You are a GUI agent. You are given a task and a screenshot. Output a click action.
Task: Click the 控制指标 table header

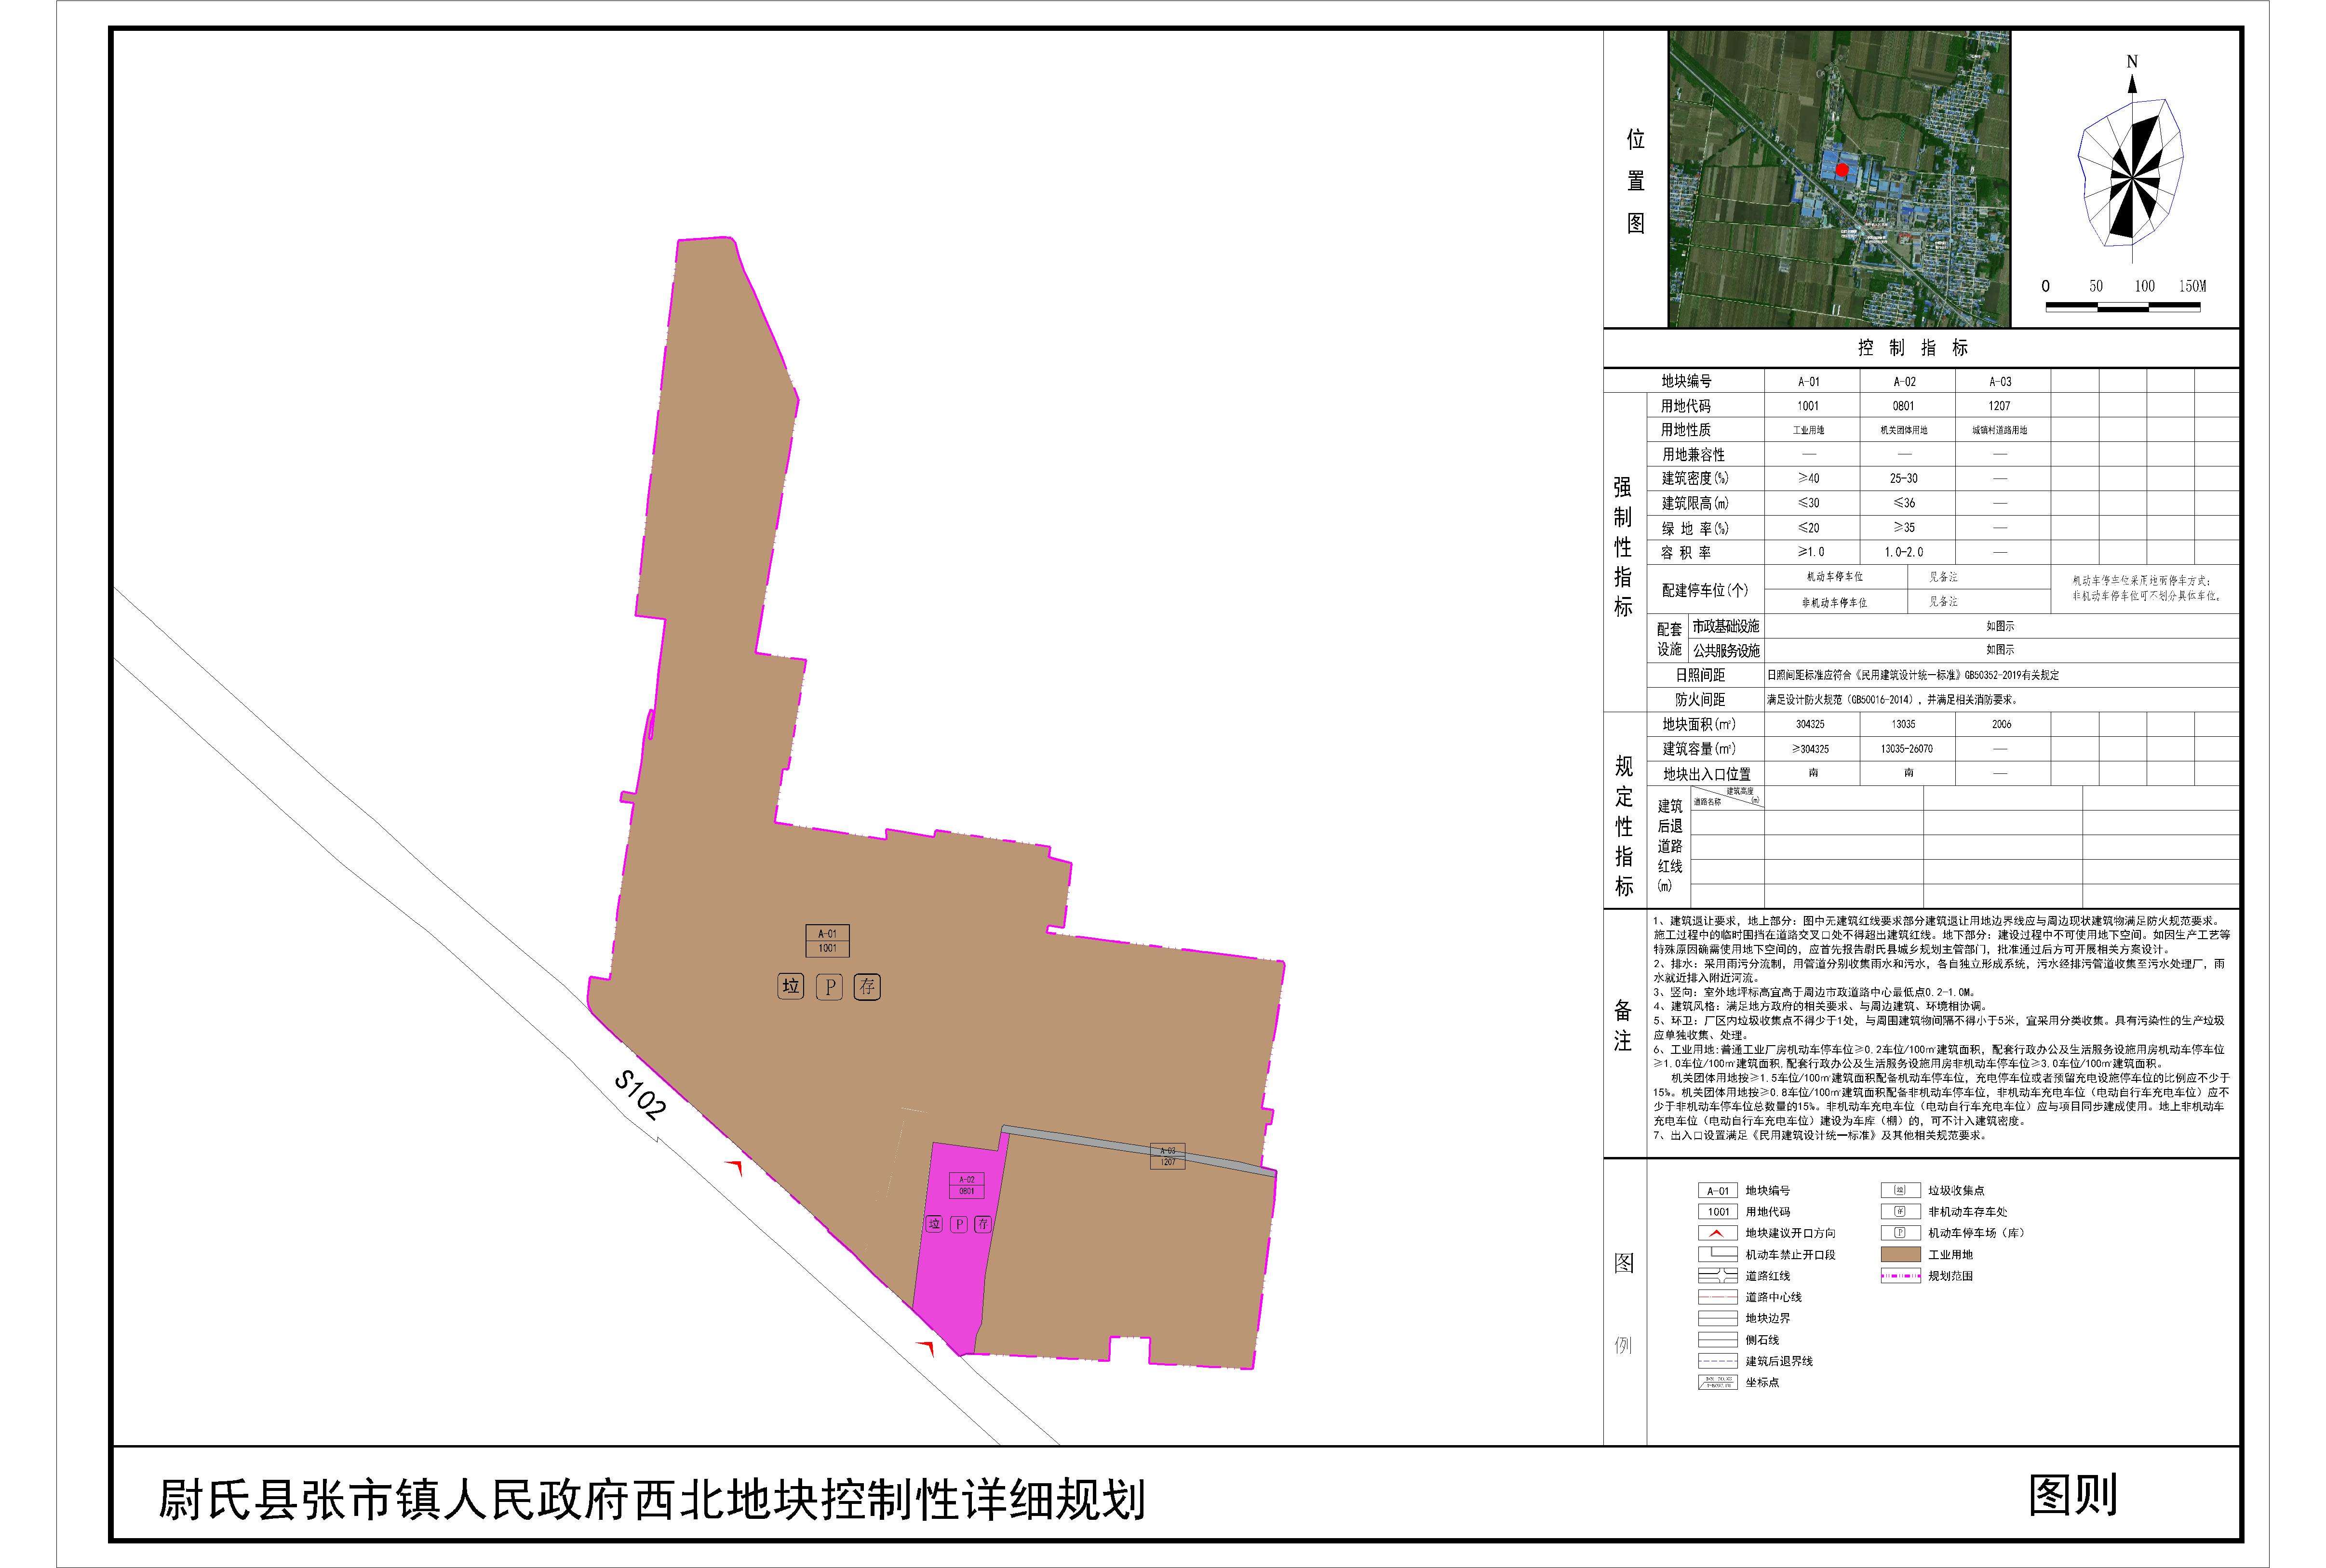point(1913,348)
